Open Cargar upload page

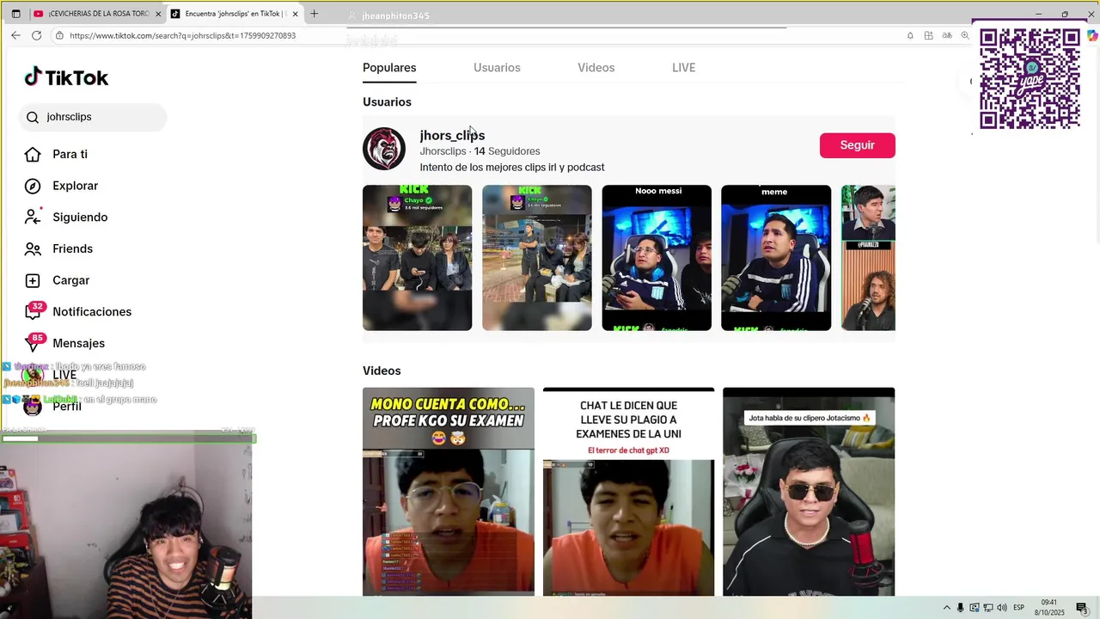click(70, 280)
